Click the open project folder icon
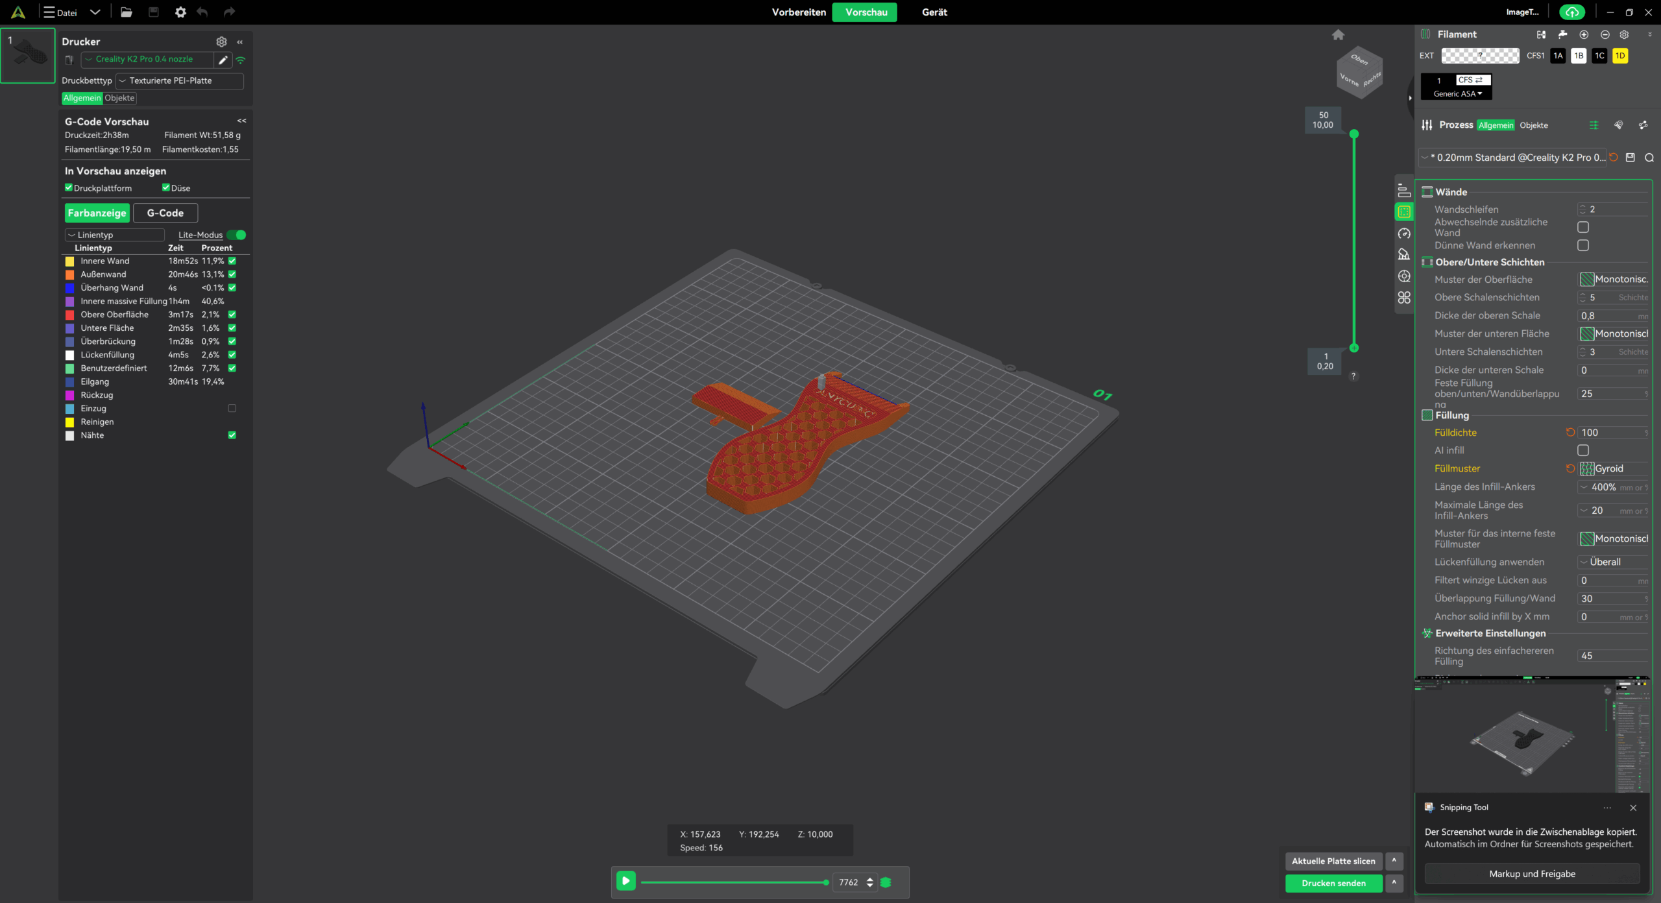 (x=126, y=12)
